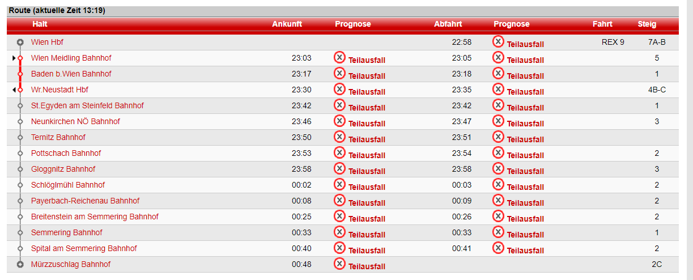The width and height of the screenshot is (693, 280).
Task: Click cancellation icon in Wien Meidling arrival forecast
Action: click(339, 57)
